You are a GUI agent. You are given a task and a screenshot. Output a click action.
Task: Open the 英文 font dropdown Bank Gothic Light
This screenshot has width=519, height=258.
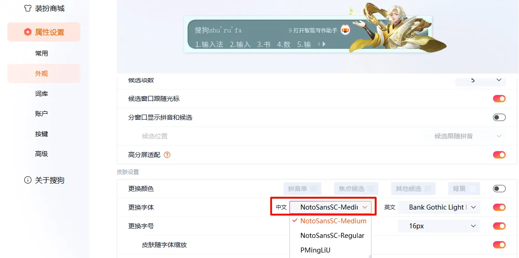(x=439, y=207)
